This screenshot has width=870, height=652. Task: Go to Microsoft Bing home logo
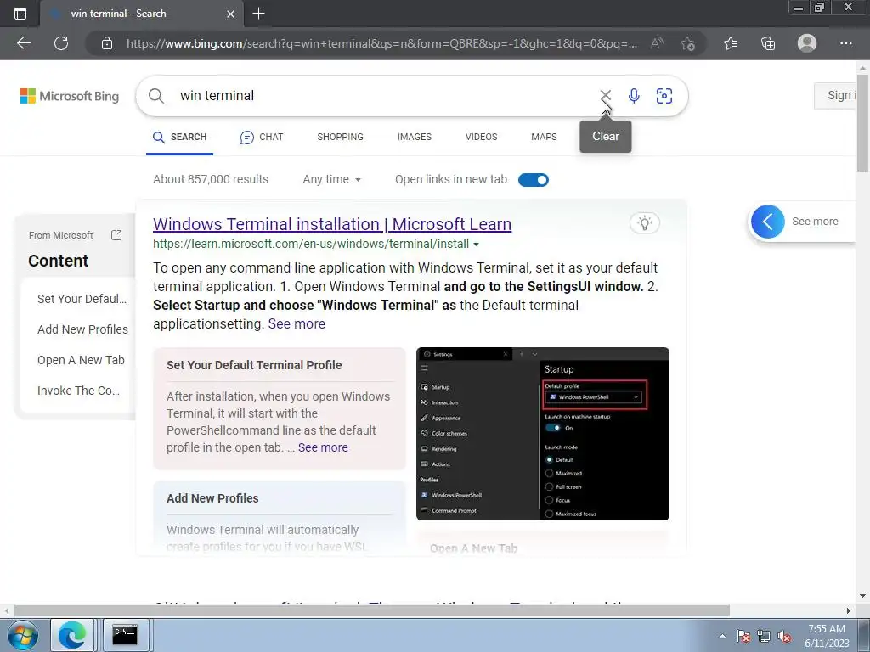[x=70, y=96]
